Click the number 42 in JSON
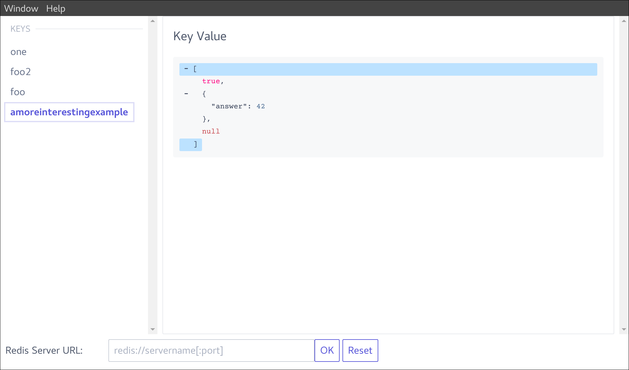 pyautogui.click(x=260, y=106)
